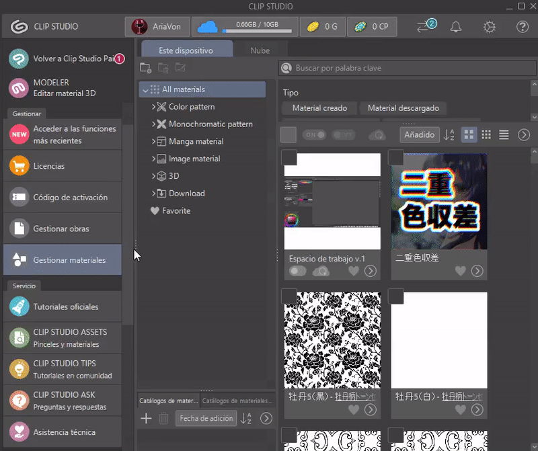The image size is (538, 451).
Task: Open the 牡丹5(黒) peony pattern thumbnail
Action: [x=332, y=340]
